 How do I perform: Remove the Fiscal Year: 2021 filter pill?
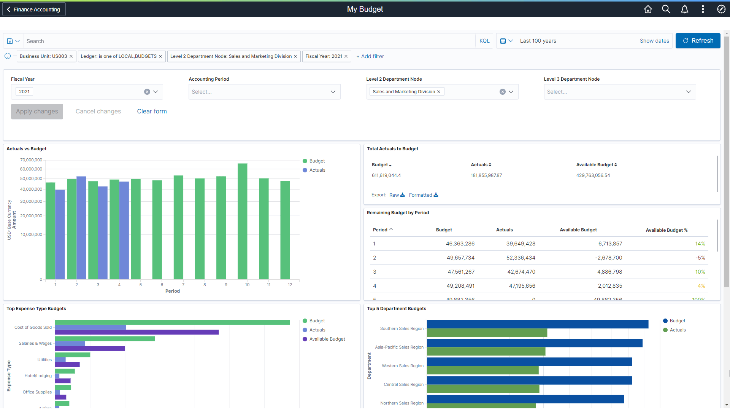(x=346, y=56)
